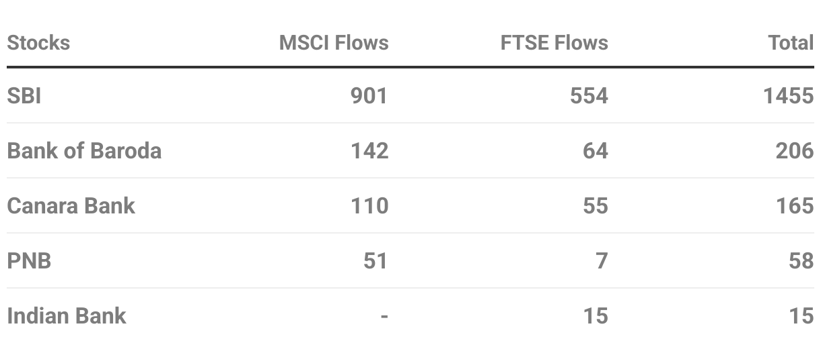Click Canara Bank's total 165
Viewport: 821px width, 349px height.
(795, 206)
